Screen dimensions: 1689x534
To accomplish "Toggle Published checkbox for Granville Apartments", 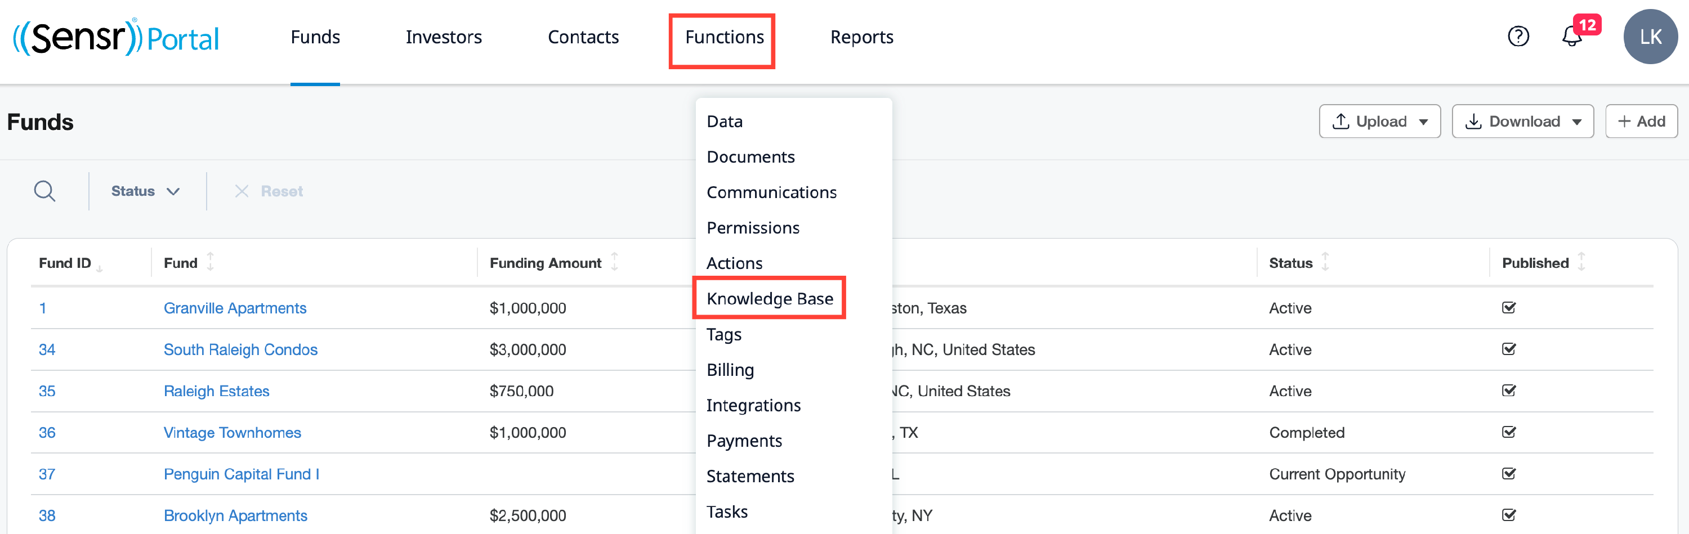I will click(1509, 308).
